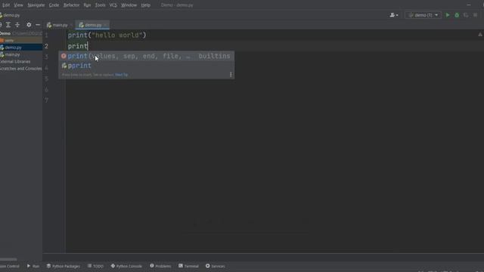This screenshot has width=484, height=272.
Task: Click the Next Tip link in completion popup
Action: (121, 75)
